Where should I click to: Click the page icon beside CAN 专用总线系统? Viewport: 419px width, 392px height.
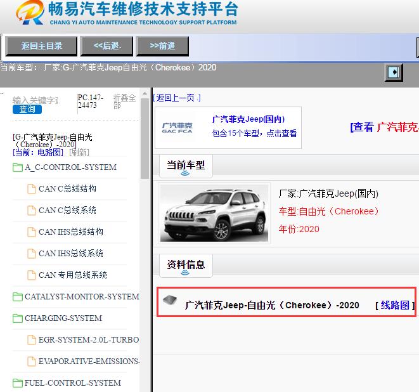pyautogui.click(x=32, y=275)
